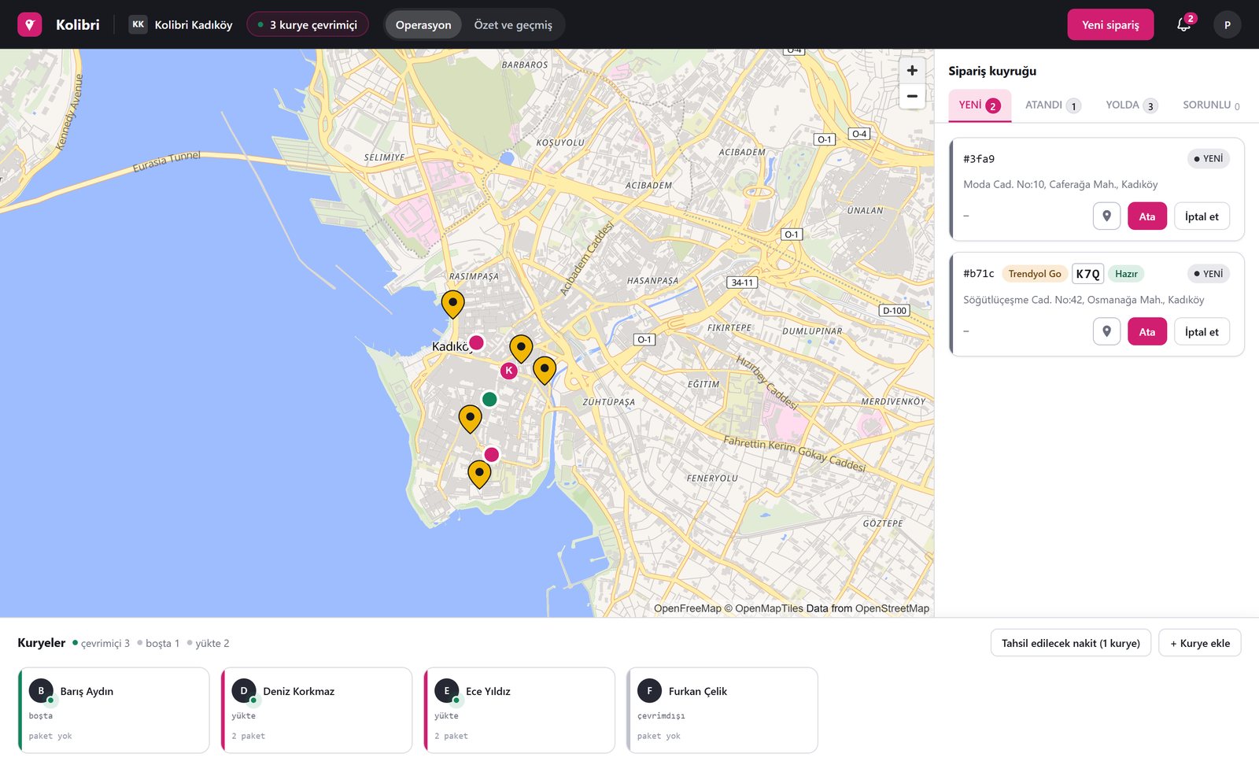Open the Barış Aydın courier card
This screenshot has width=1259, height=761.
point(114,710)
